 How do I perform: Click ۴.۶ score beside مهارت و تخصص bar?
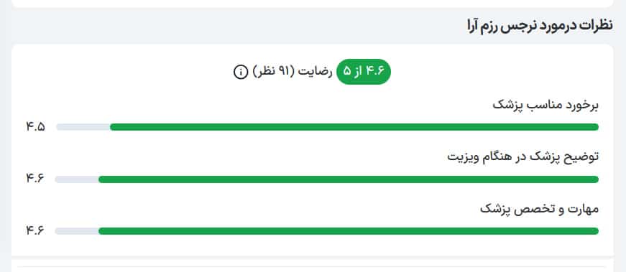coord(35,230)
